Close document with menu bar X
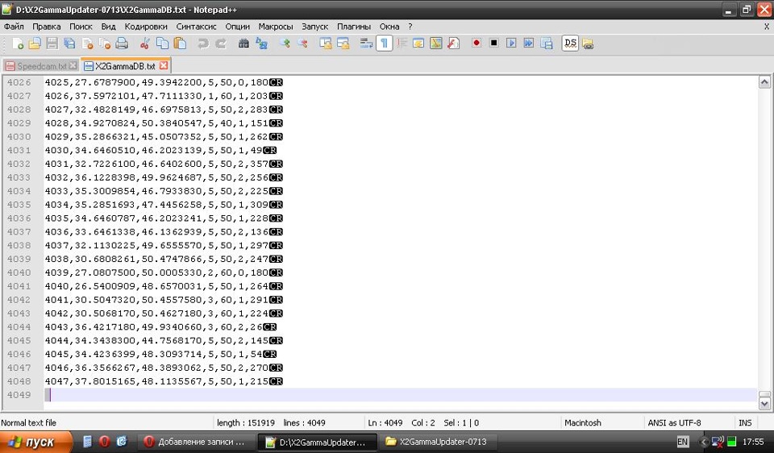The width and height of the screenshot is (774, 453). click(x=767, y=27)
